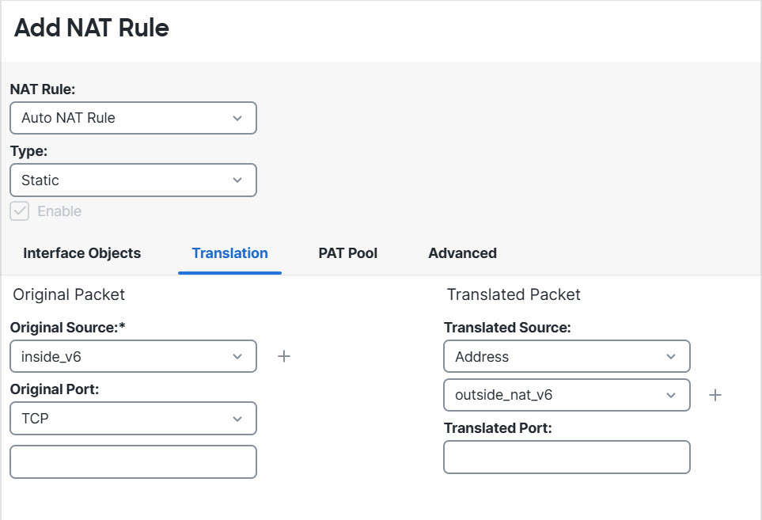Click the Original Packet section heading
This screenshot has height=520, width=762.
click(x=69, y=294)
